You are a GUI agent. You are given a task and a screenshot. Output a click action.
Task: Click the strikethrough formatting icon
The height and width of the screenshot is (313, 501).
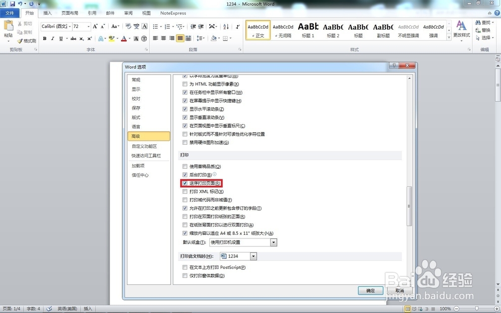(73, 38)
